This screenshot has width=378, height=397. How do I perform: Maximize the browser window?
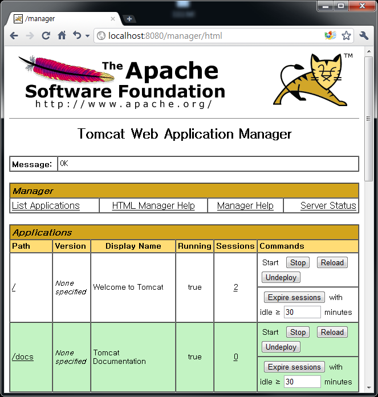[341, 6]
